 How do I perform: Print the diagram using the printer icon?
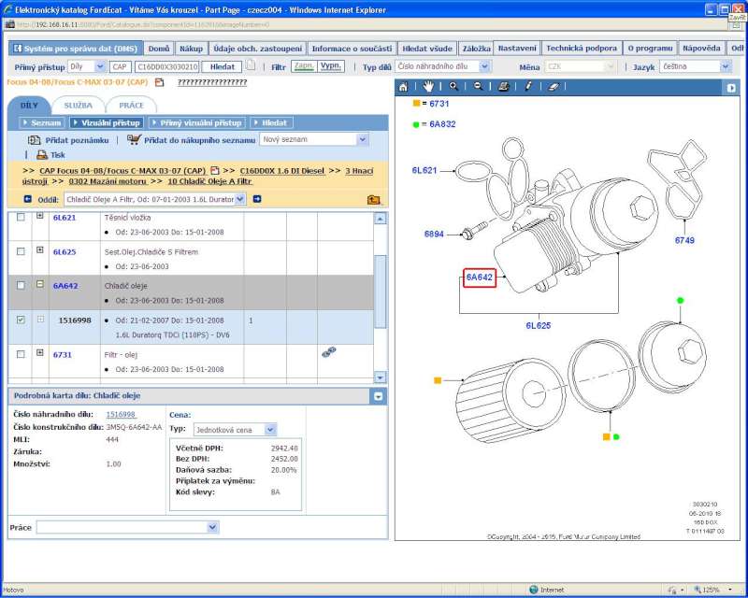(x=503, y=86)
